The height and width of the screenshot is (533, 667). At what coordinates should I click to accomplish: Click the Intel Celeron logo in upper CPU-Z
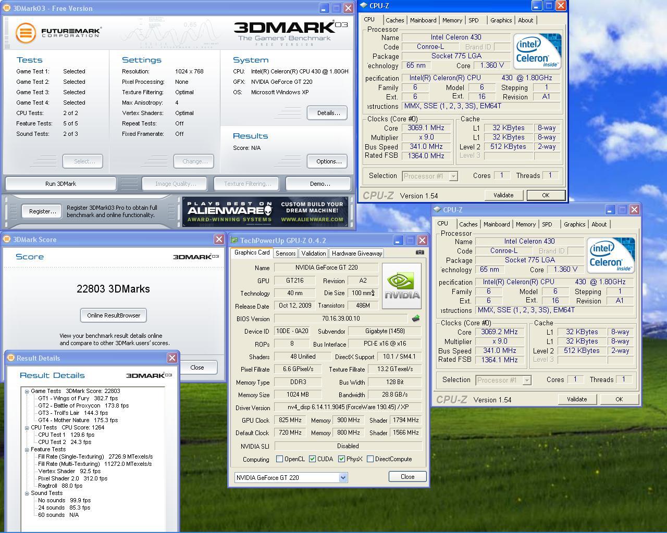(x=537, y=51)
